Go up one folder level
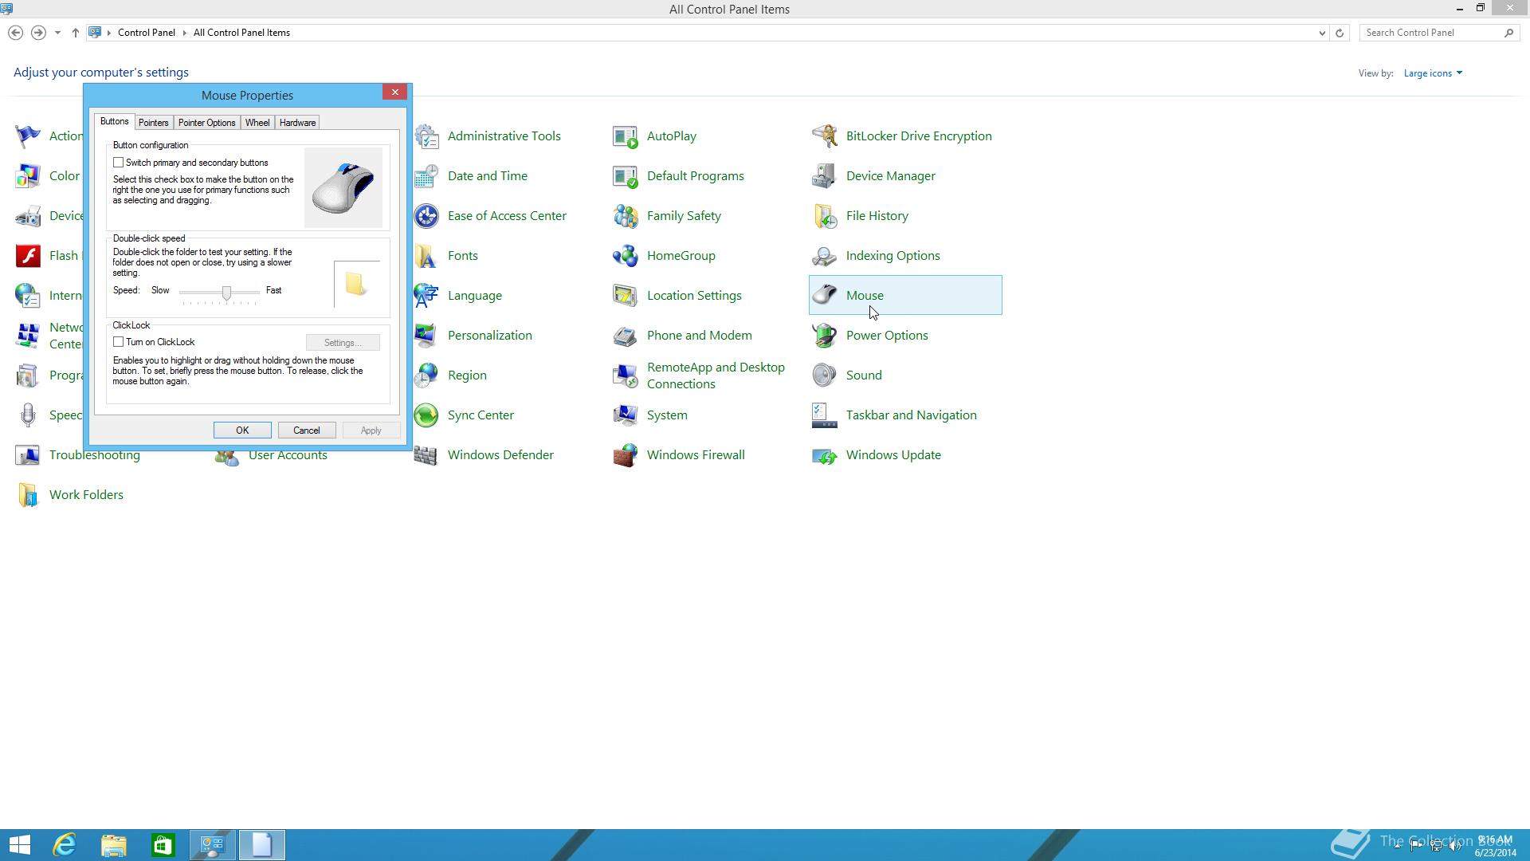The image size is (1530, 861). 76,33
